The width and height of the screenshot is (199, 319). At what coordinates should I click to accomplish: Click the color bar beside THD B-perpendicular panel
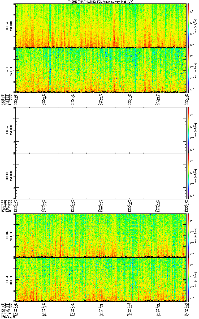tap(188, 130)
